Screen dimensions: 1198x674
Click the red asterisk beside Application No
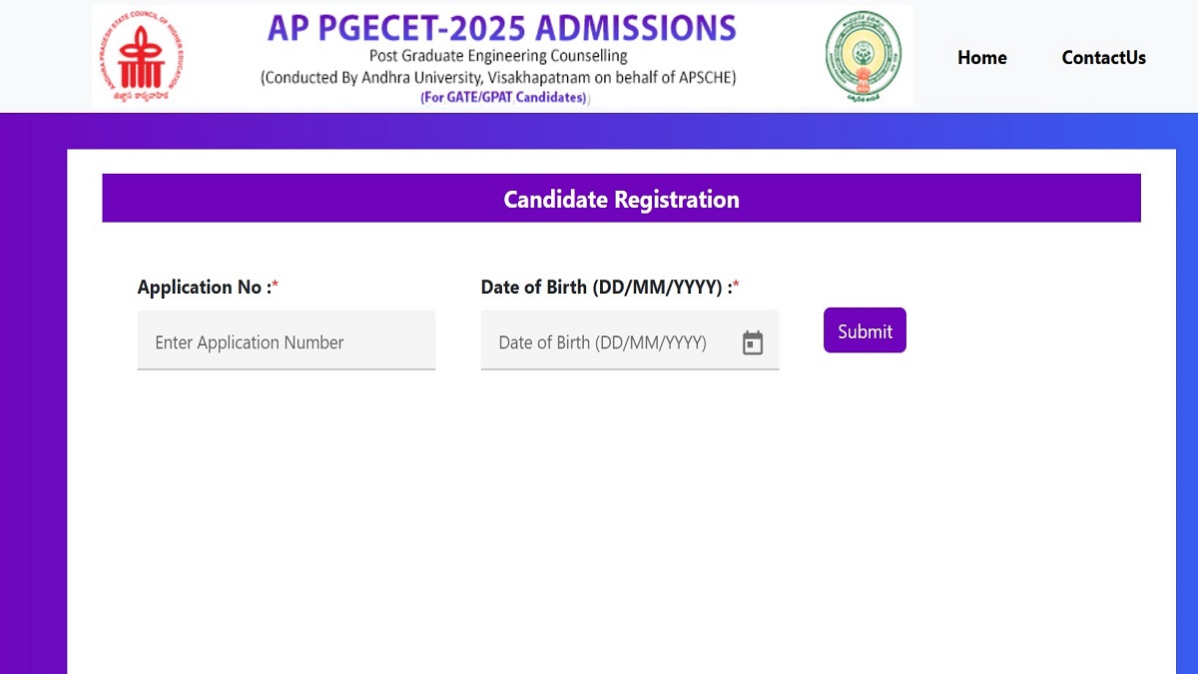(x=275, y=281)
